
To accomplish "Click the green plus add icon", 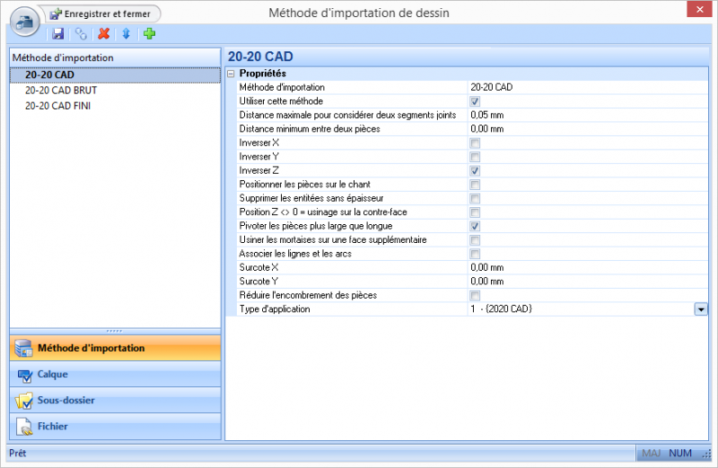I will [149, 34].
